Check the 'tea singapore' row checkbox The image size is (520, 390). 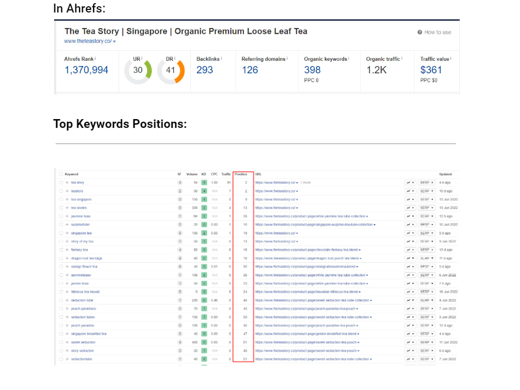pos(61,199)
